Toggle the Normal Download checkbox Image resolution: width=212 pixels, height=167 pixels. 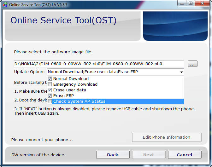coord(50,79)
